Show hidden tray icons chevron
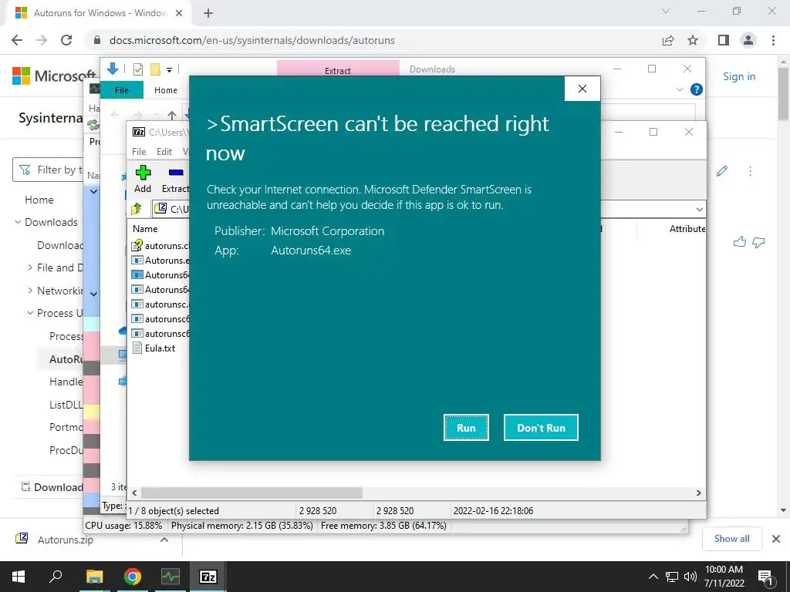The height and width of the screenshot is (592, 790). click(653, 577)
